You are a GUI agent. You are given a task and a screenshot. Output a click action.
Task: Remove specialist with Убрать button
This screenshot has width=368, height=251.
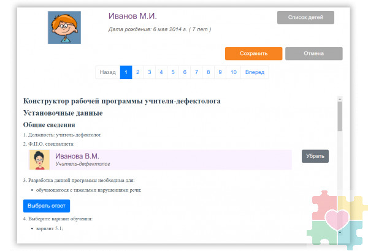315,157
